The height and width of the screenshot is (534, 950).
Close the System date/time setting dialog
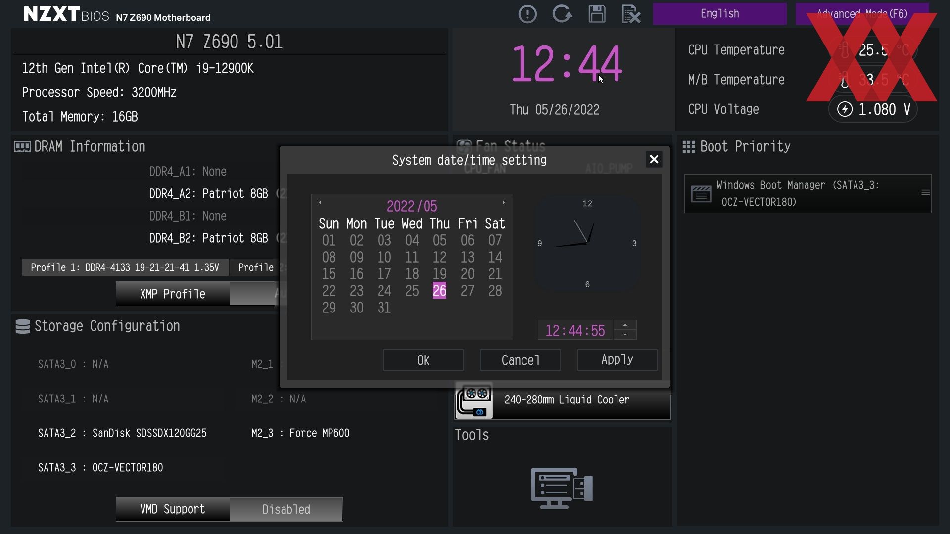pos(654,159)
